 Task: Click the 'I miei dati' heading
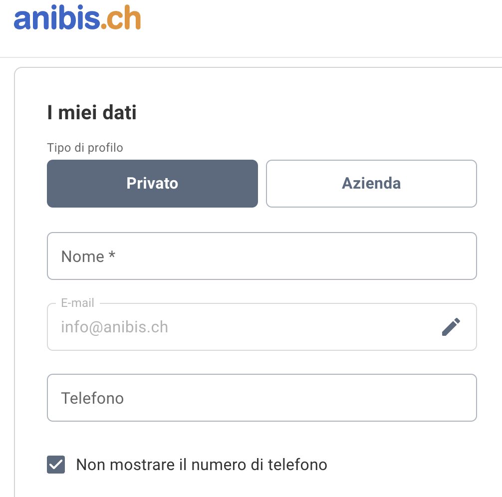click(92, 112)
